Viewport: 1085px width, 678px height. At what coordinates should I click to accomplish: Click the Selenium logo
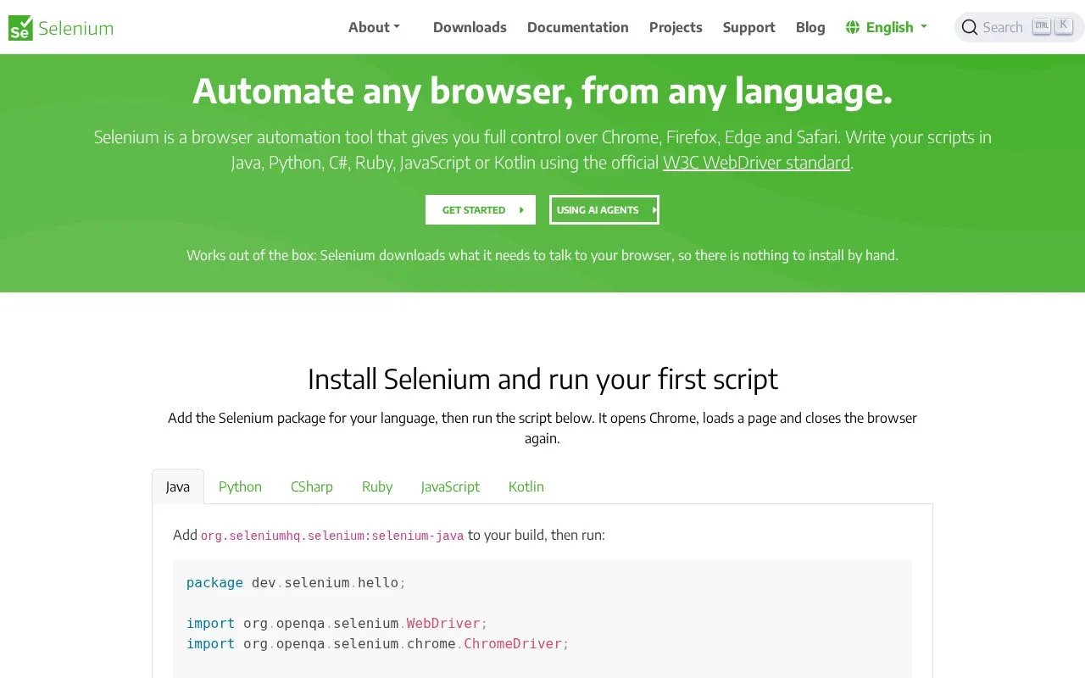coord(61,28)
